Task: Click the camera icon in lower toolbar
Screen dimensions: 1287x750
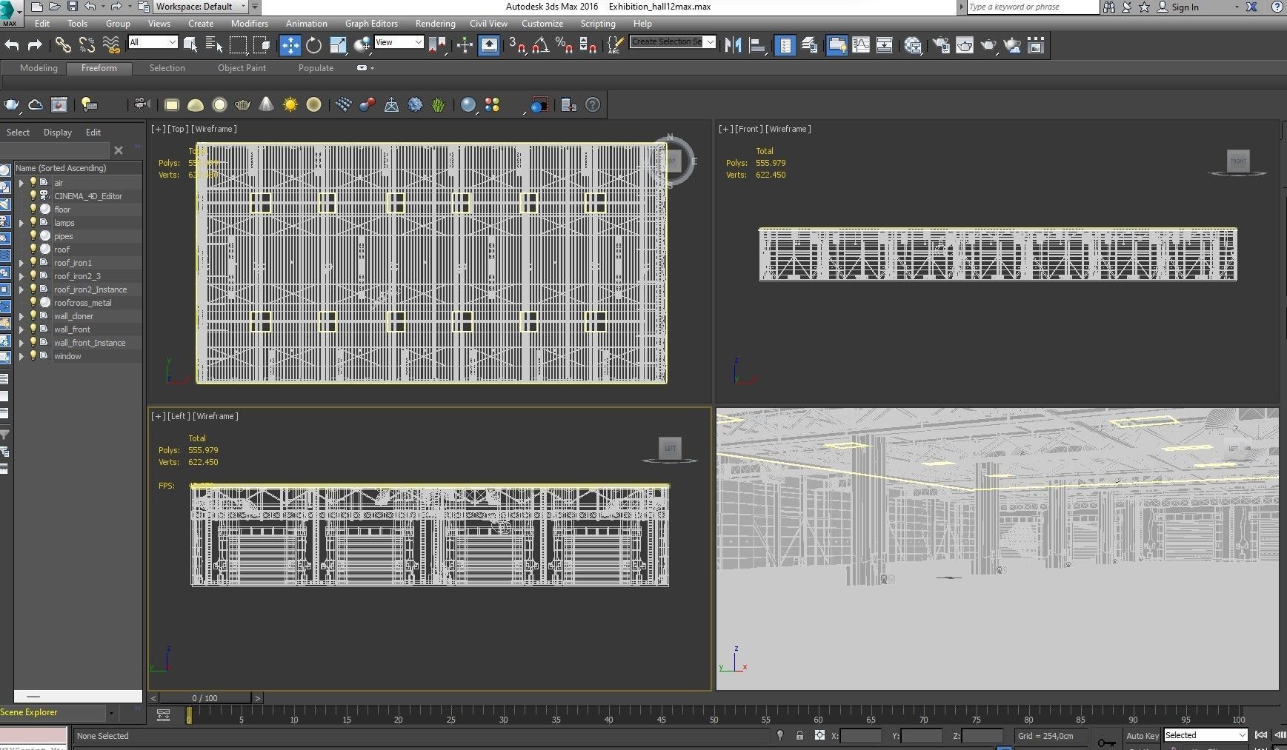Action: click(x=142, y=105)
